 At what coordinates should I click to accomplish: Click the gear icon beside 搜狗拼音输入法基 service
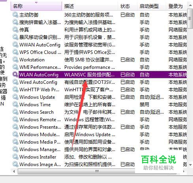15,22
